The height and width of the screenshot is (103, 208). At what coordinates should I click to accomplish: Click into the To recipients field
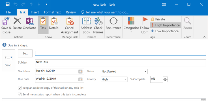pyautogui.click(x=121, y=53)
